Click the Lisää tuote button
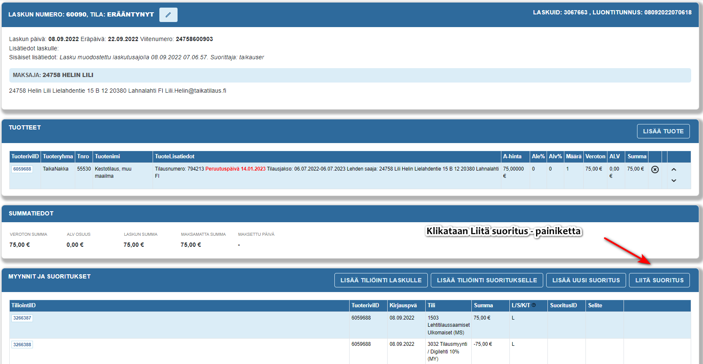 pos(663,131)
